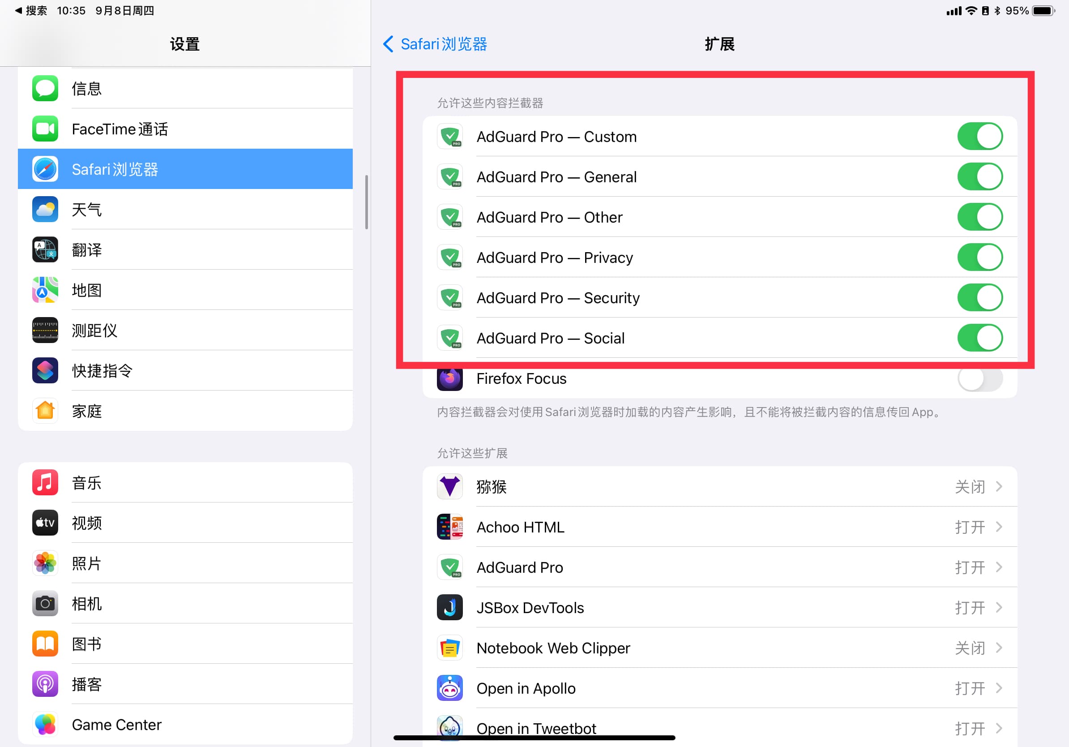Tap the 打开 status on Open in Apollo row
The height and width of the screenshot is (747, 1069).
click(970, 688)
